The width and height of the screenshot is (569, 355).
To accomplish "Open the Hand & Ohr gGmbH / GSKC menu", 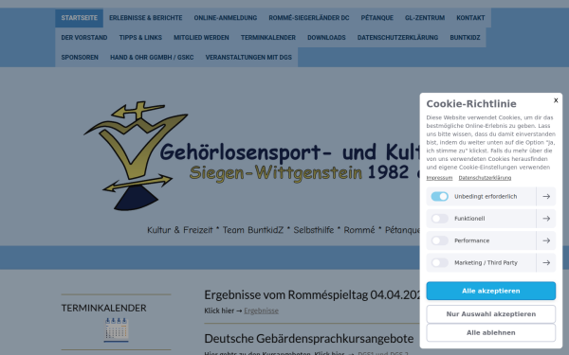I will [x=152, y=58].
